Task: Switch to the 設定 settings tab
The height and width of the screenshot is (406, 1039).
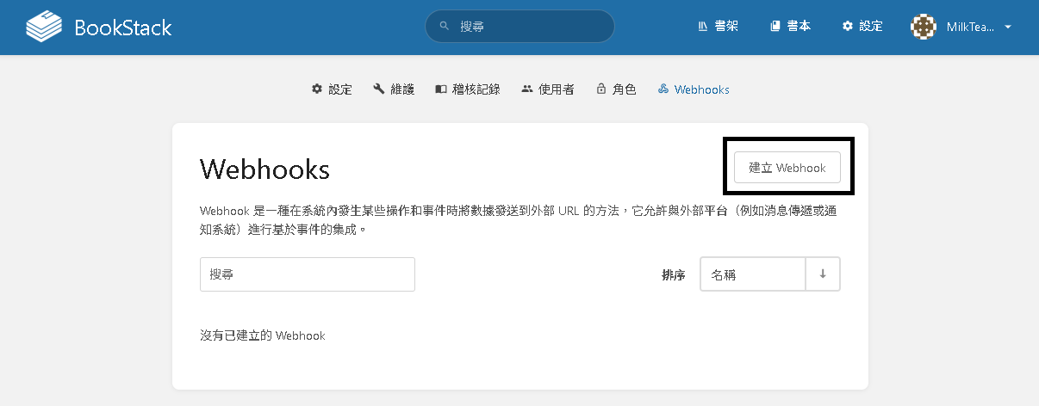Action: pyautogui.click(x=332, y=89)
